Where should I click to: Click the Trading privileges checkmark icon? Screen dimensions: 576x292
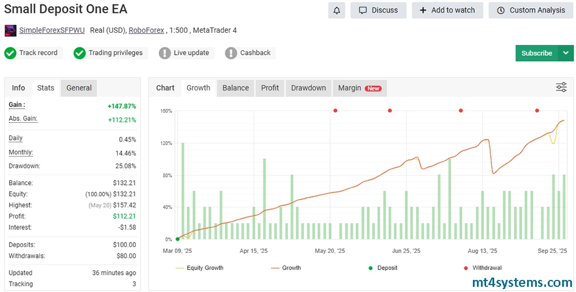(79, 53)
